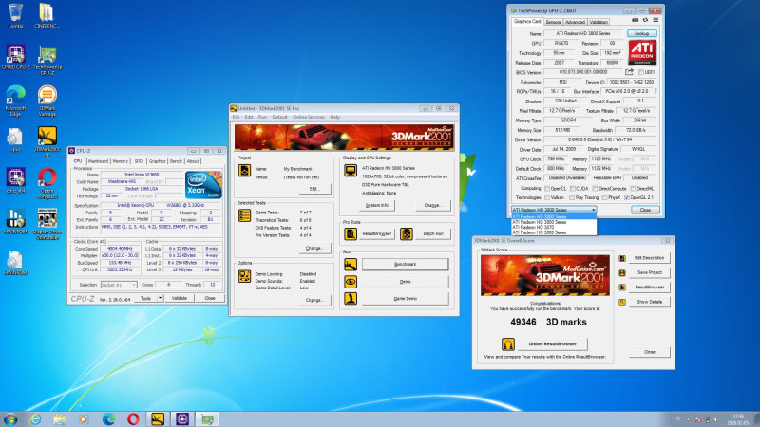Expand the GPU selection dropdown in GPU-Z
The image size is (760, 427).
pos(593,209)
